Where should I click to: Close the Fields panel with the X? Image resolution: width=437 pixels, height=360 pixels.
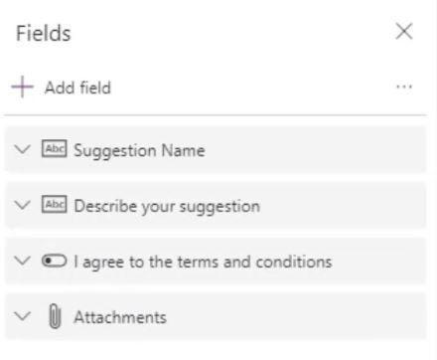click(404, 32)
